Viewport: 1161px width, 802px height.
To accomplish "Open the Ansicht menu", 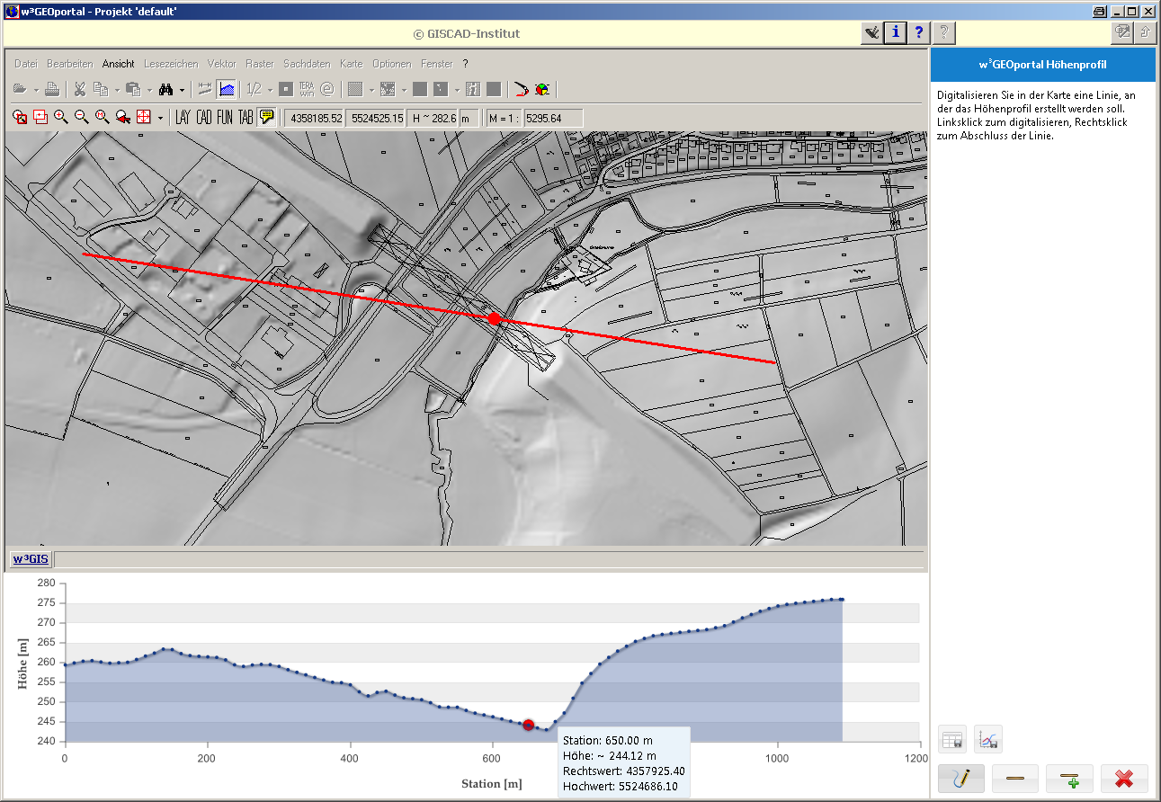I will tap(118, 64).
